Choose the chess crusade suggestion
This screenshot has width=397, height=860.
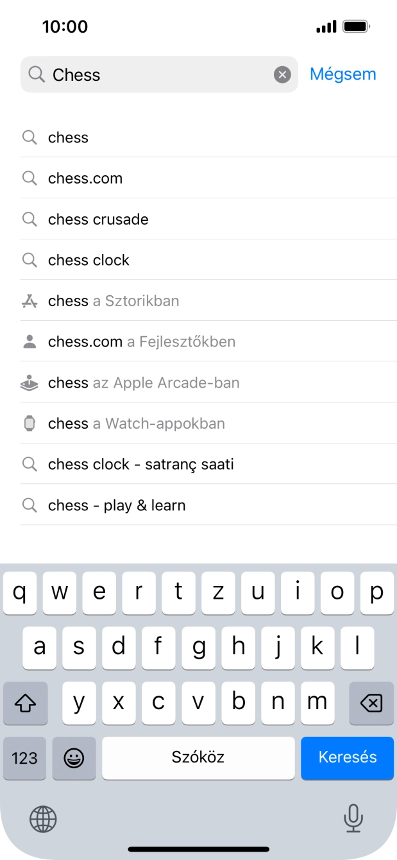[97, 219]
